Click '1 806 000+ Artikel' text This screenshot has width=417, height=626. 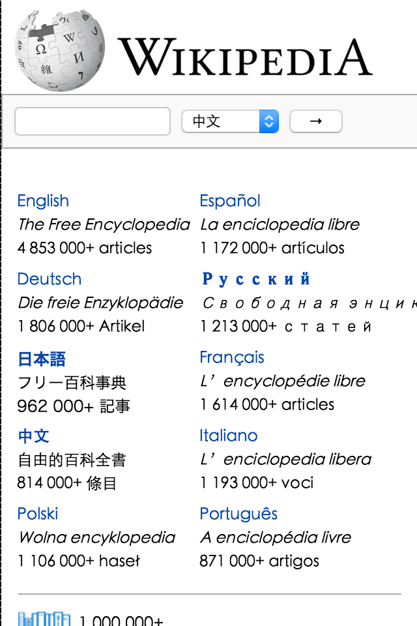tap(81, 326)
